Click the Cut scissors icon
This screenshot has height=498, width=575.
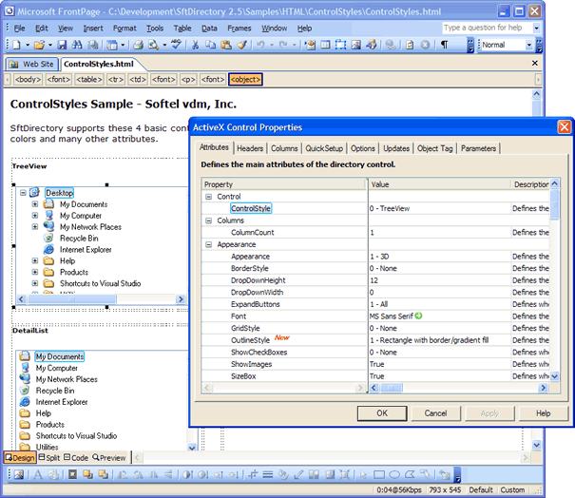(196, 45)
